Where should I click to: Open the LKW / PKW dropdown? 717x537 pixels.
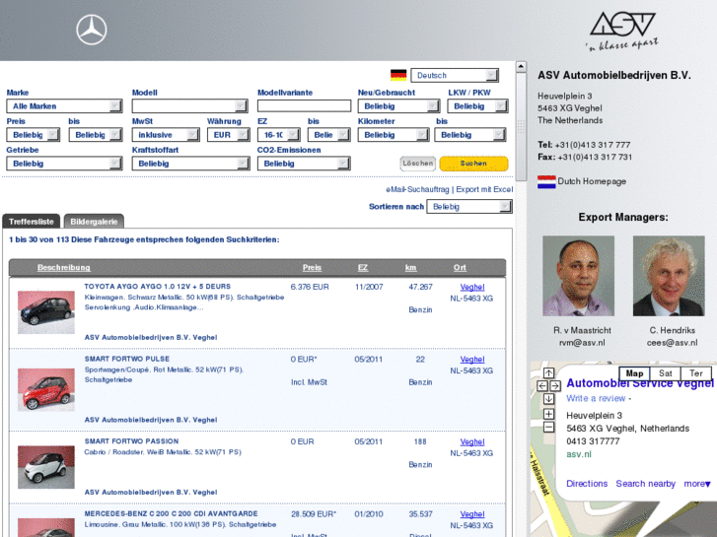(477, 106)
